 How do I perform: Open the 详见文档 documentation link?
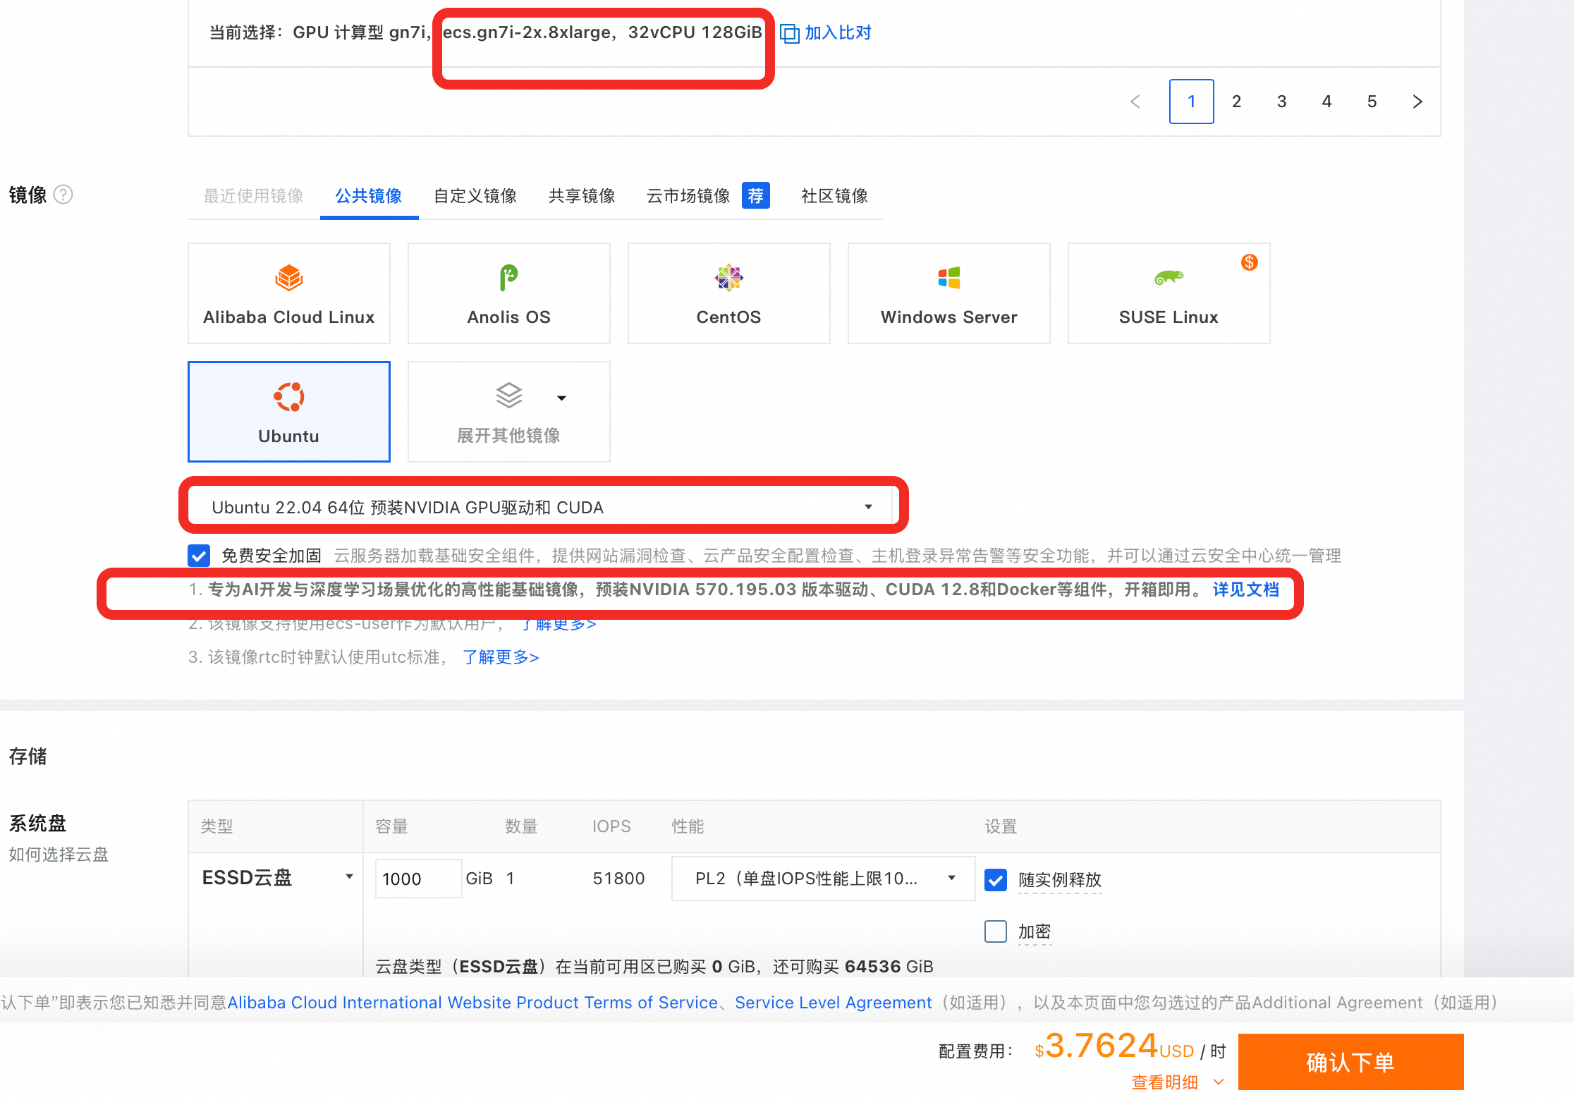point(1245,589)
